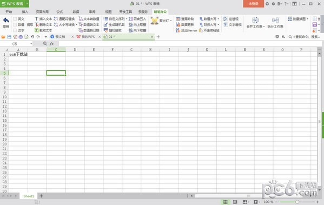Viewport: 324px width, 205px height.
Task: Close the 01 document tab
Action: (x=152, y=37)
